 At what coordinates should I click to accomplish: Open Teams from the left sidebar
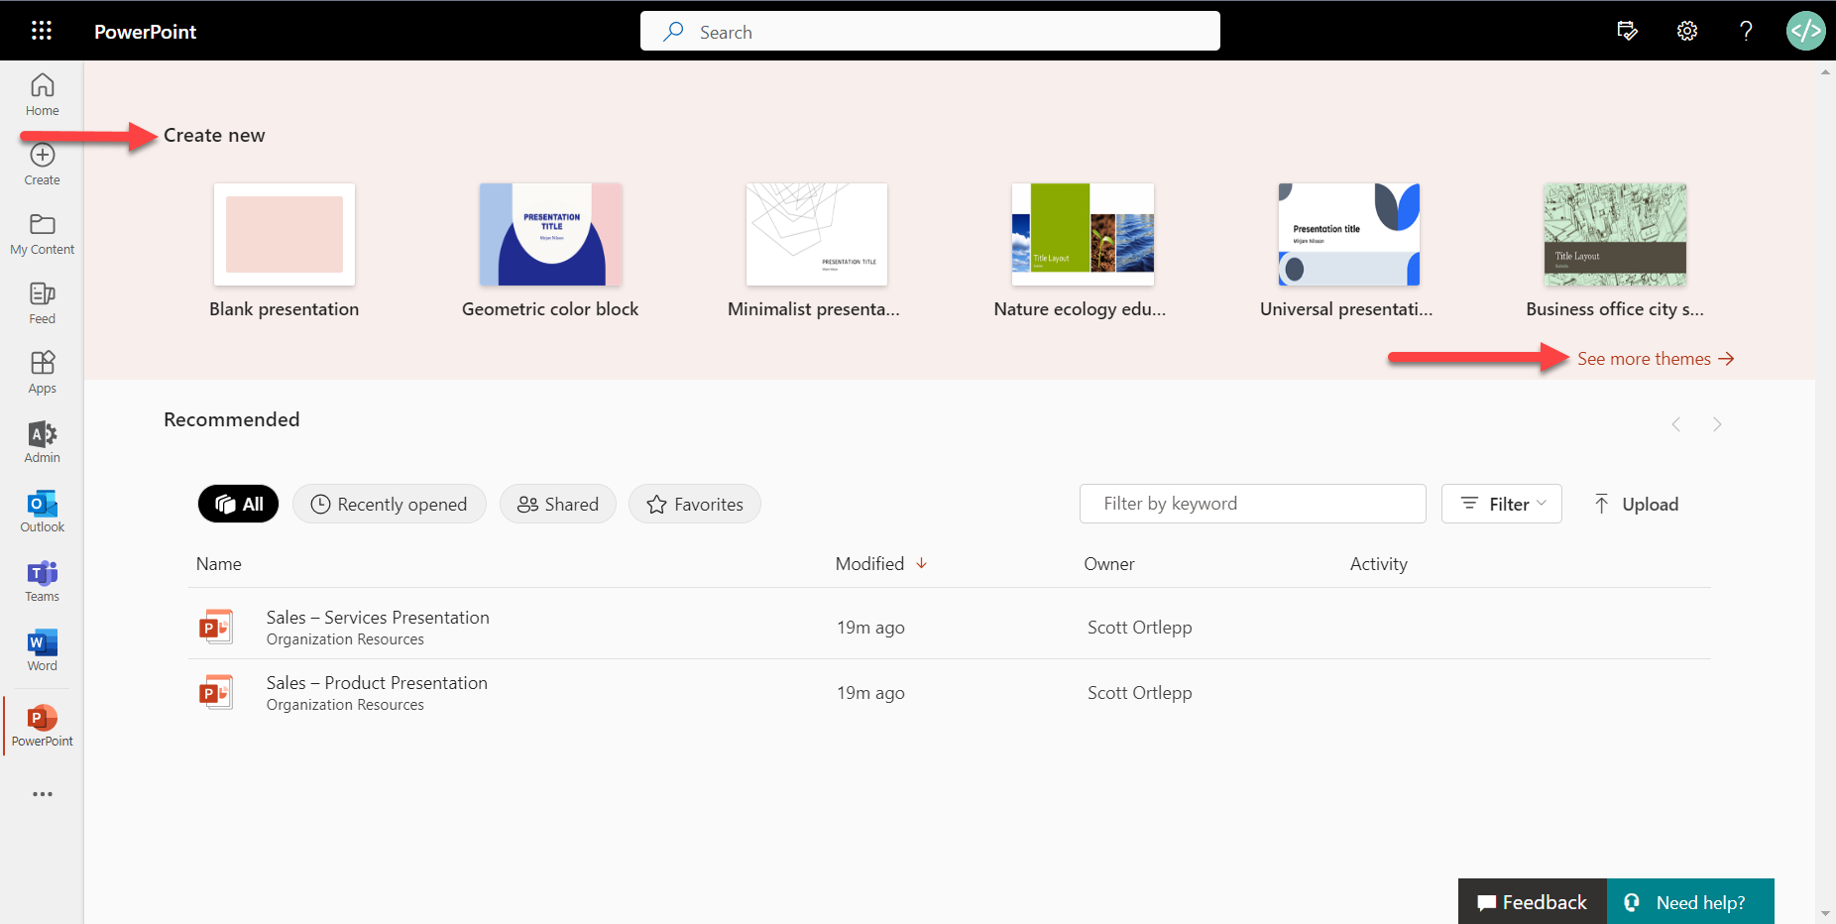[x=42, y=580]
